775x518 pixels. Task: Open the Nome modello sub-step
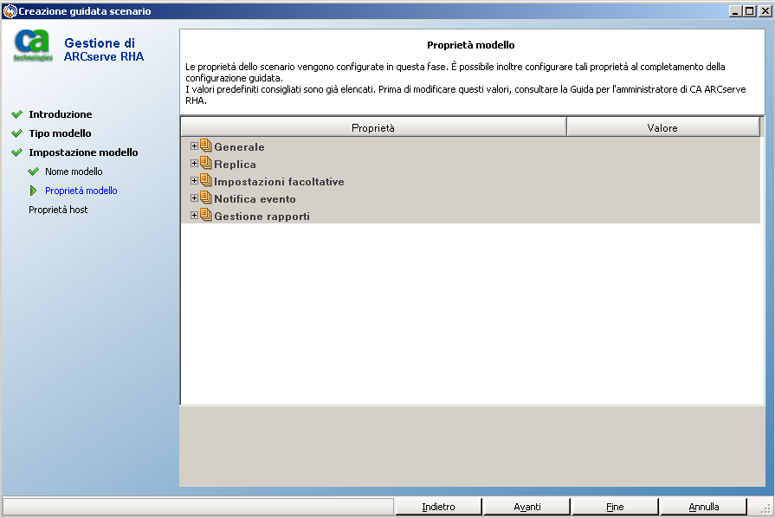coord(74,172)
